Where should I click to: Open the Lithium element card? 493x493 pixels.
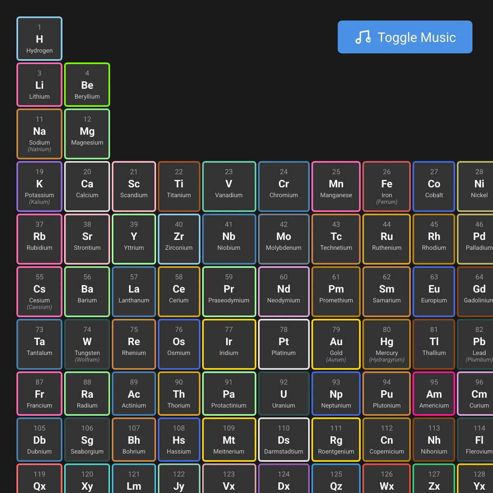click(39, 85)
